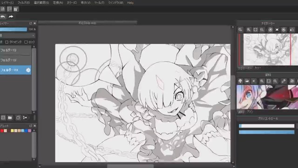
Task: Open the 表示(V) menu
Action: tap(86, 3)
